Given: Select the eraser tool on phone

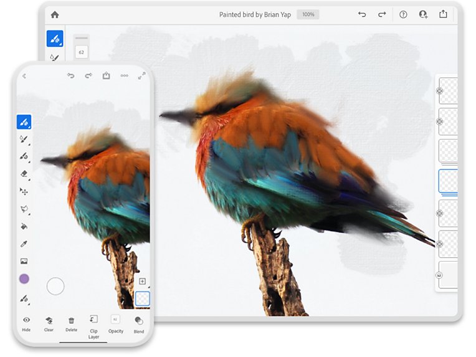Looking at the screenshot, I should click(x=24, y=174).
